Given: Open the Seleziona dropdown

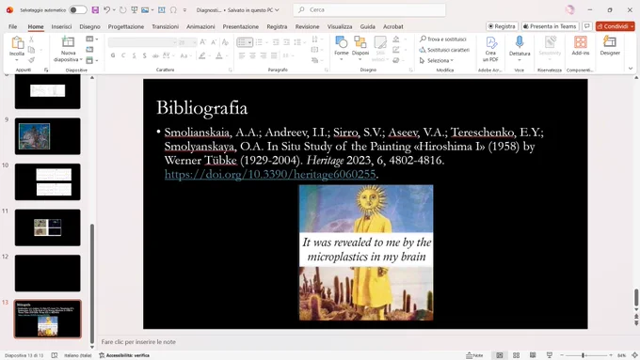Looking at the screenshot, I should coord(437,60).
